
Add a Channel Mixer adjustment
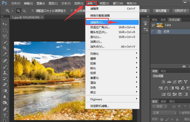point(183,88)
